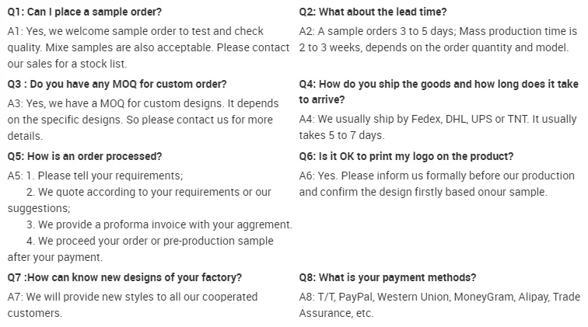Image resolution: width=588 pixels, height=327 pixels.
Task: Click step 4 pre-production sample line
Action: [x=149, y=241]
